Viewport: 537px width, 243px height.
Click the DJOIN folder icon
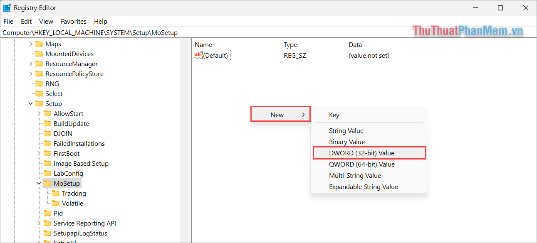click(x=47, y=133)
